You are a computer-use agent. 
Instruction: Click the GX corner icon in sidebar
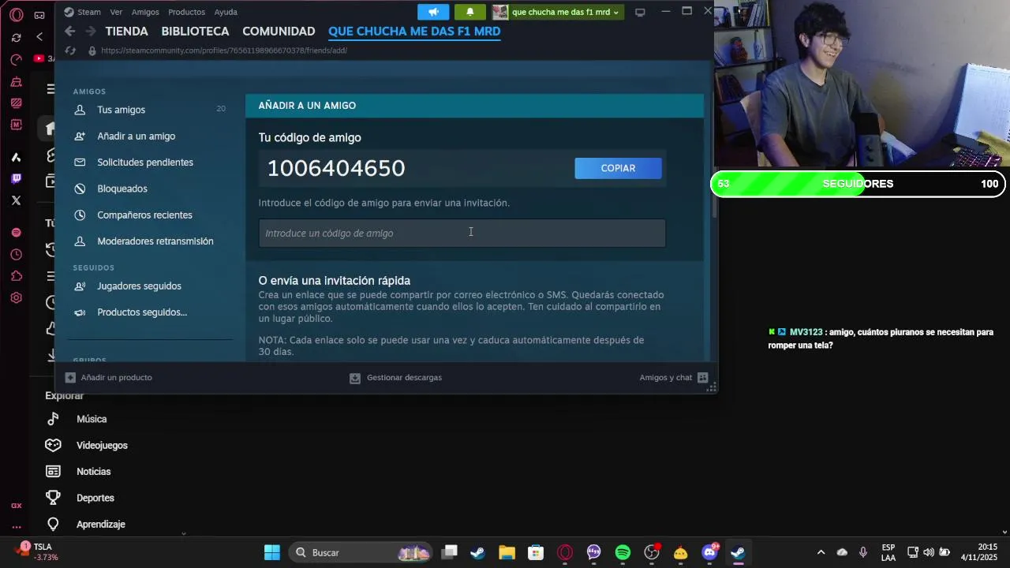16,506
